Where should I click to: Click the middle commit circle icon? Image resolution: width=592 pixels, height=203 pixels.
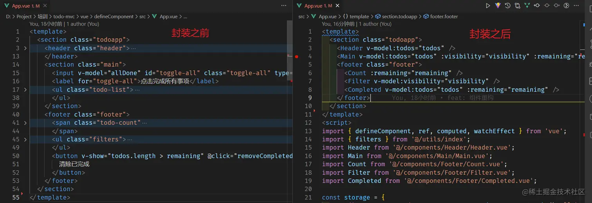547,5
